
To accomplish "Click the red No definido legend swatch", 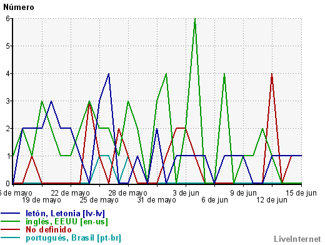I will pyautogui.click(x=11, y=229).
